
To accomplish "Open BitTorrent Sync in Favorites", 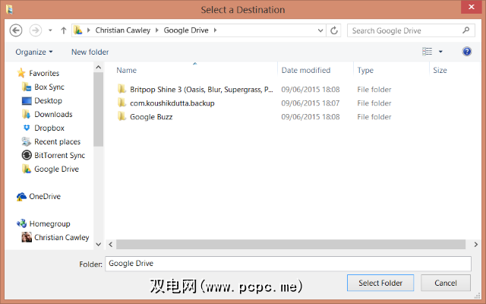I will (x=59, y=155).
